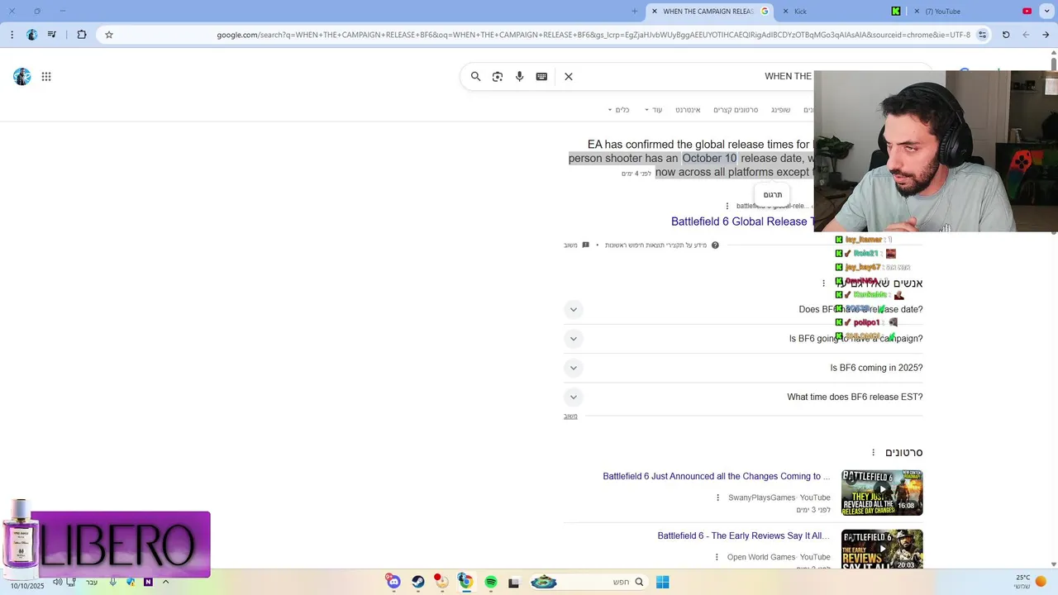The height and width of the screenshot is (595, 1058).
Task: Open site information icon in address bar
Action: click(x=982, y=35)
